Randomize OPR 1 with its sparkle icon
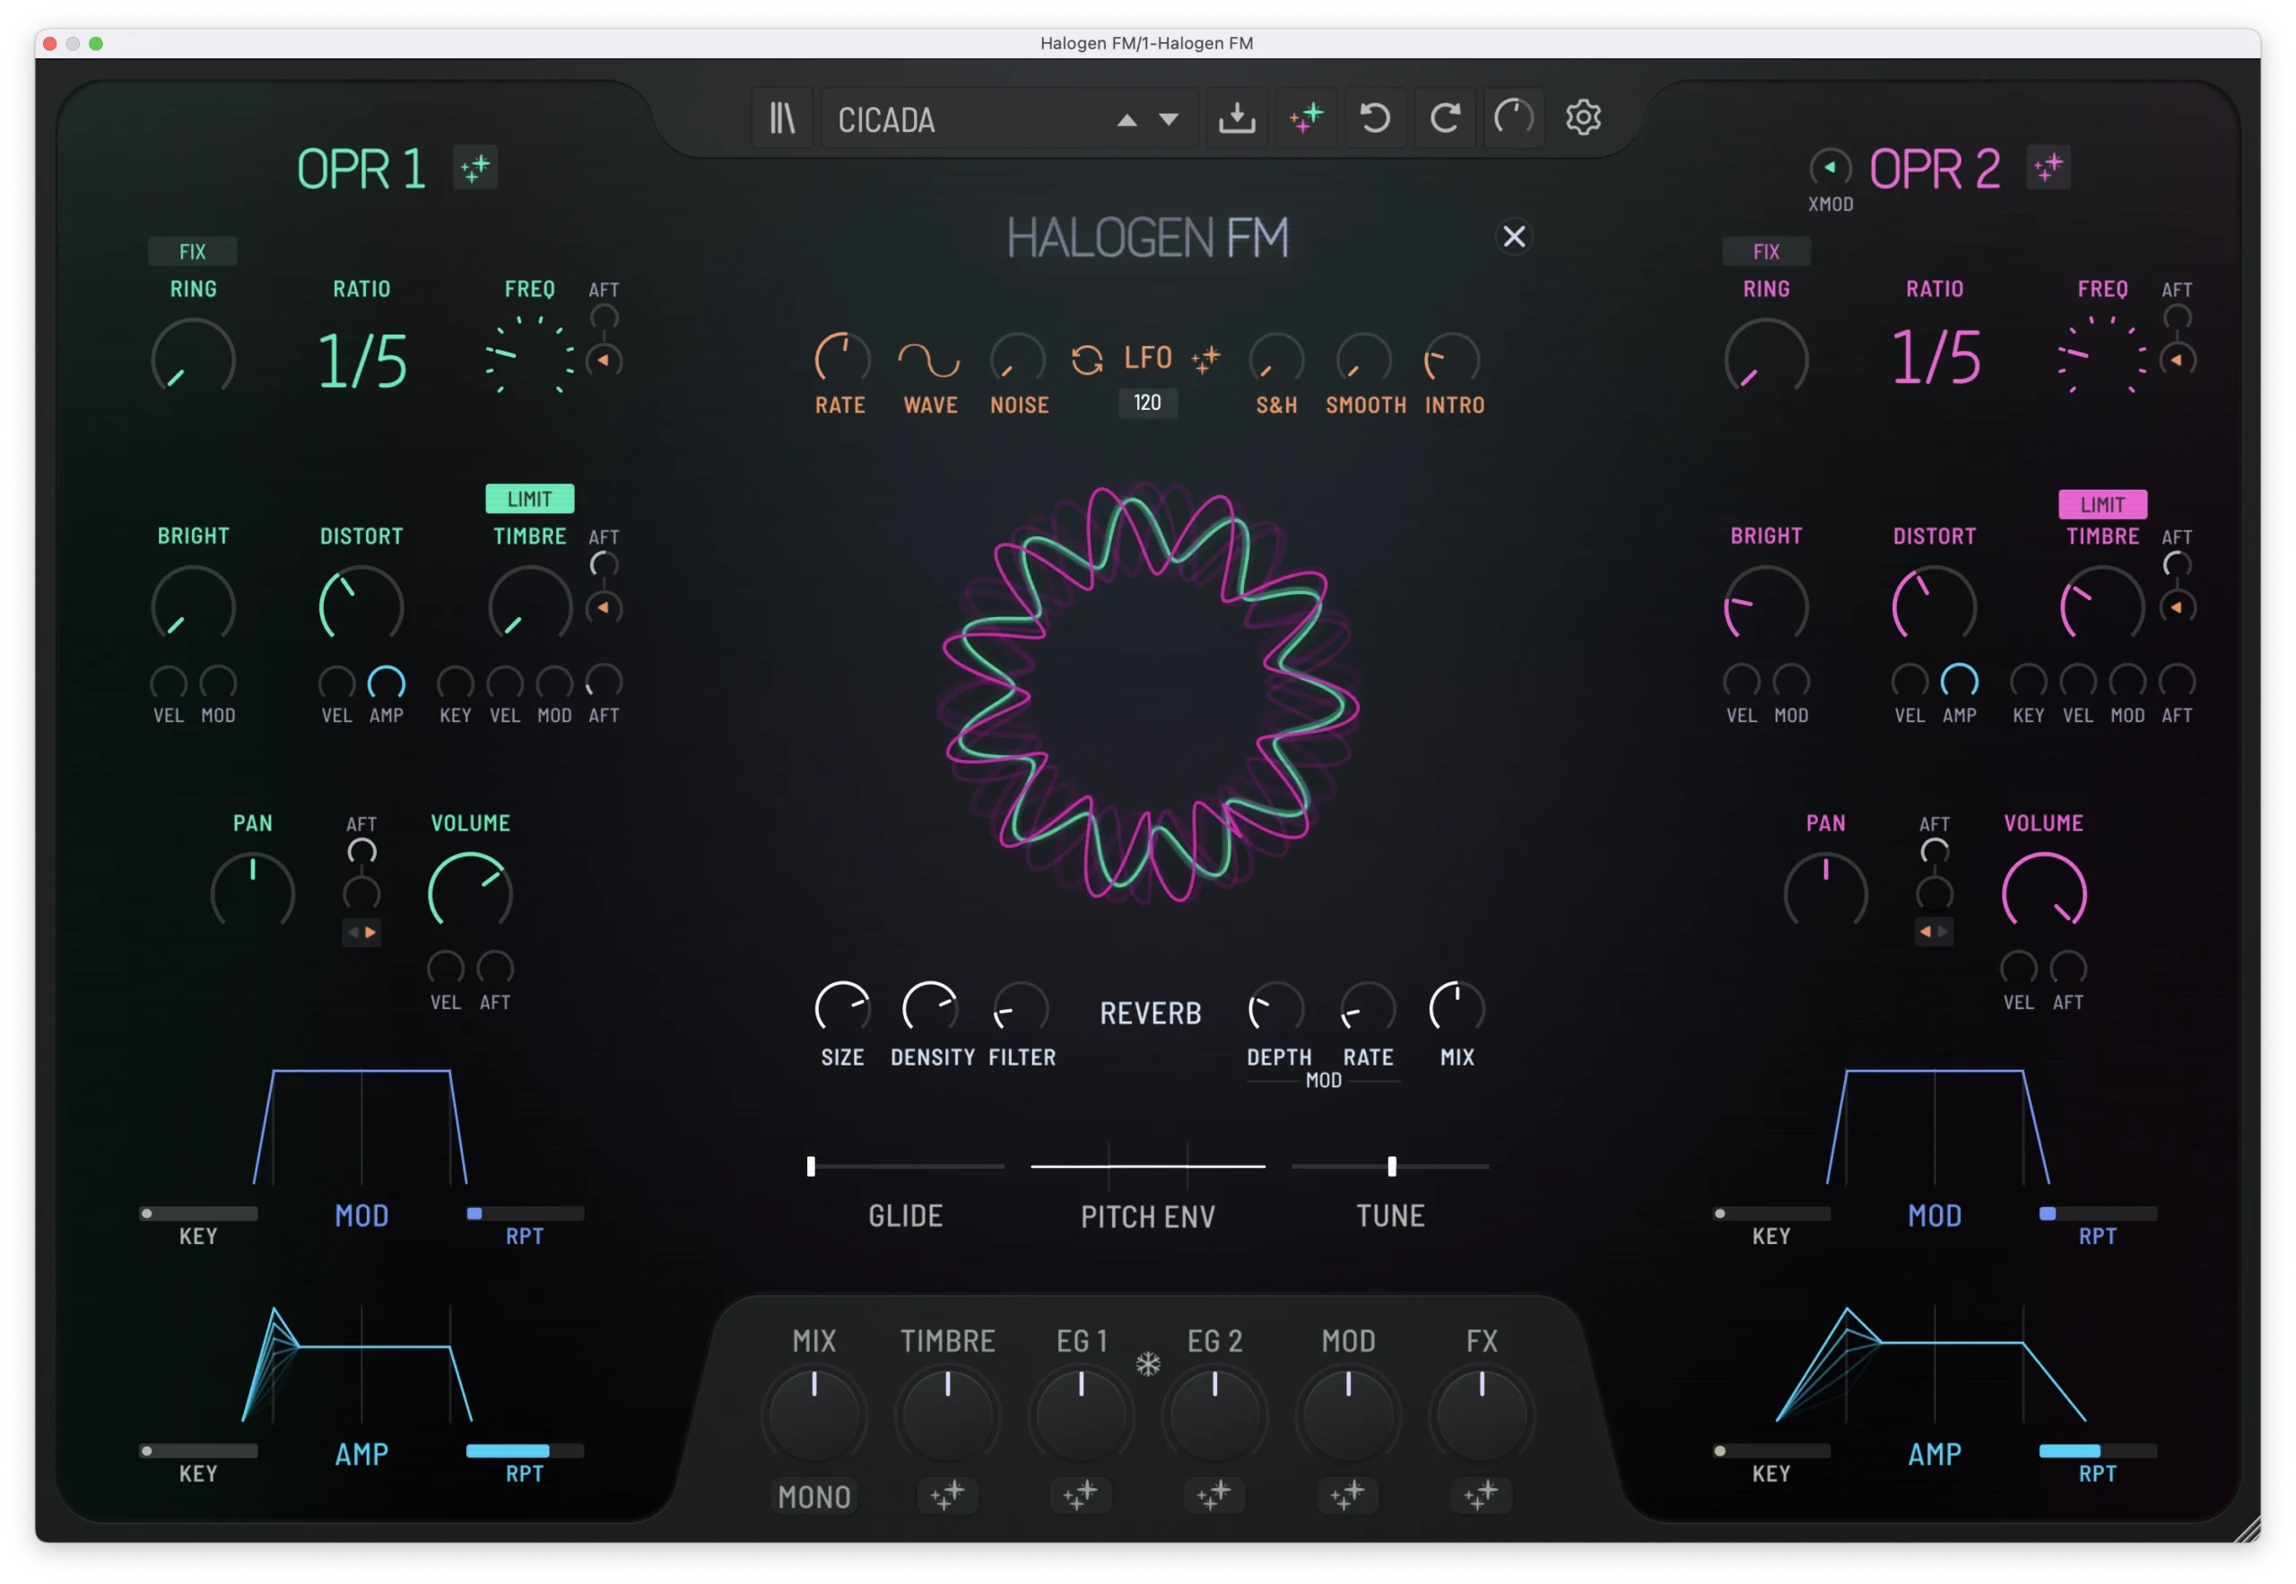Screen dimensions: 2296x1584 point(475,168)
